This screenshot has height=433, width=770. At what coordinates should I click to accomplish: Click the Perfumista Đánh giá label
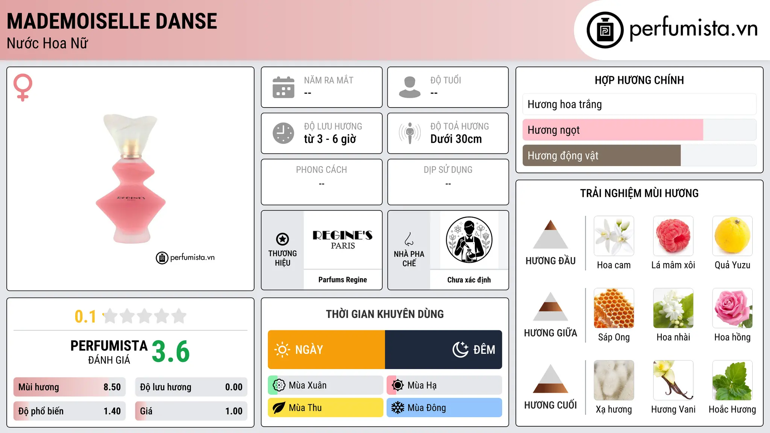109,352
